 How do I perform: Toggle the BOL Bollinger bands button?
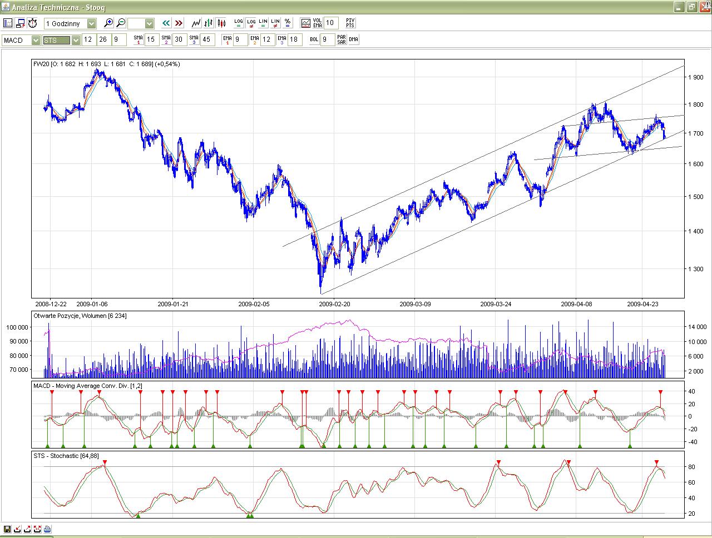314,39
